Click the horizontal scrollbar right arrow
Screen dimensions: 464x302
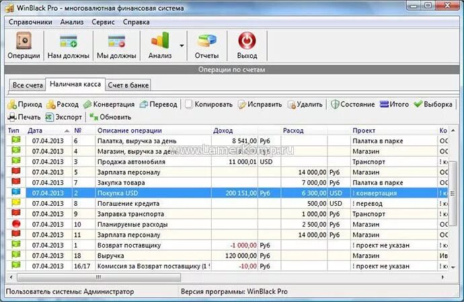tap(443, 277)
